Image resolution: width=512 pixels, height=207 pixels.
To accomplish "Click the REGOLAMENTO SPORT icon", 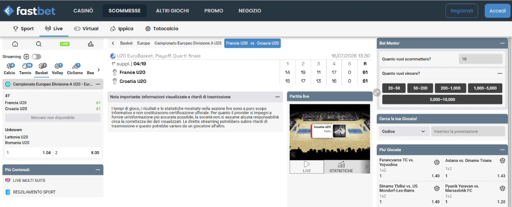I will [8, 192].
